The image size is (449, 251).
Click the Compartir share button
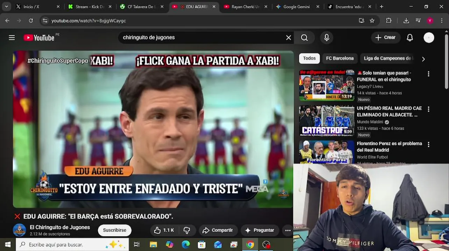click(218, 230)
